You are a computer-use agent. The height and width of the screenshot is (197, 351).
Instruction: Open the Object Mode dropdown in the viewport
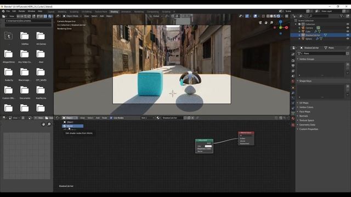[x=72, y=16]
